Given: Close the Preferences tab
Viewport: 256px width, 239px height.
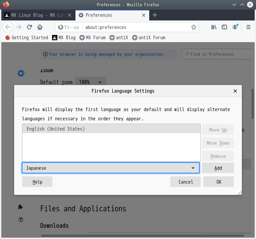Looking at the screenshot, I should tap(144, 15).
